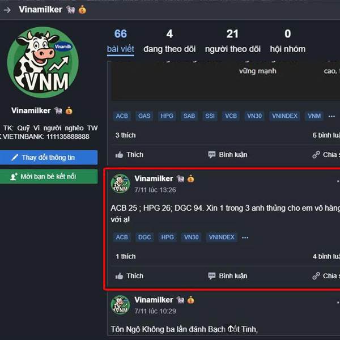Screen dimensions: 340x340
Task: Open the hội nhóm tab
Action: pos(287,41)
